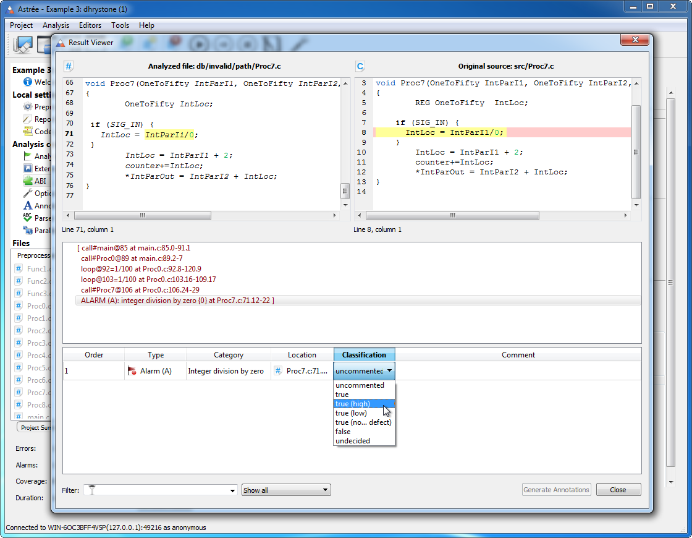Viewport: 692px width, 538px height.
Task: Click the Code settings icon in sidebar
Action: pyautogui.click(x=27, y=131)
